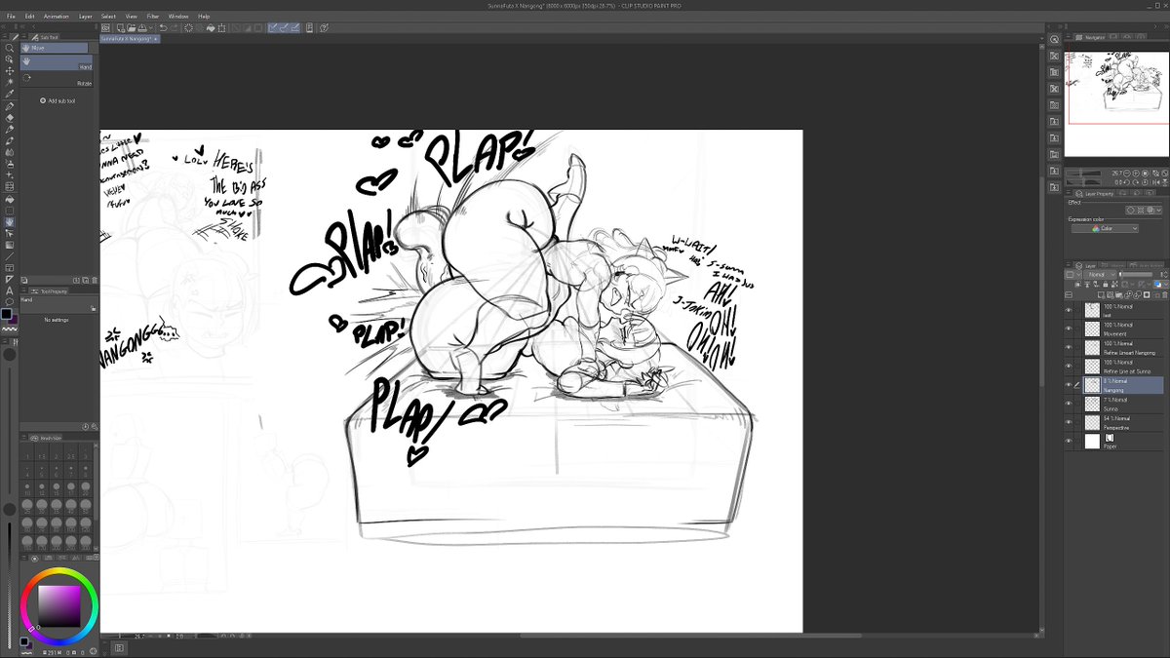Select the Zoom magnifier tool

coord(10,47)
